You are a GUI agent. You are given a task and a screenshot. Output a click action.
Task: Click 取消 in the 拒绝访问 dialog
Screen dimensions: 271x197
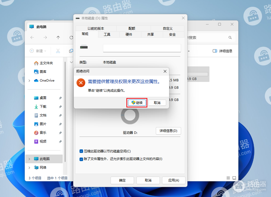(x=157, y=103)
